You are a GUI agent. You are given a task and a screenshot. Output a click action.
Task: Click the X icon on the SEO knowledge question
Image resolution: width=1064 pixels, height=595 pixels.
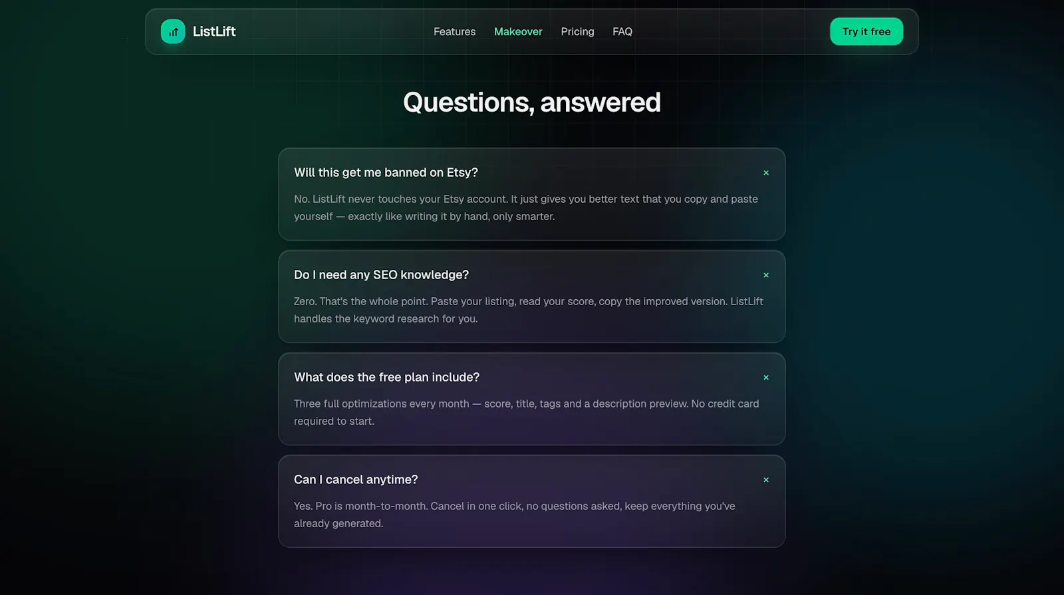(766, 275)
